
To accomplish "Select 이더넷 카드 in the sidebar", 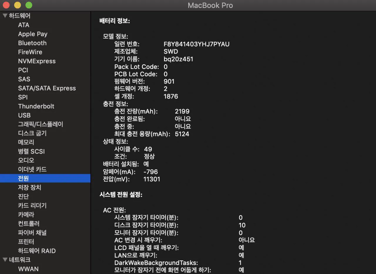I will tap(32, 169).
